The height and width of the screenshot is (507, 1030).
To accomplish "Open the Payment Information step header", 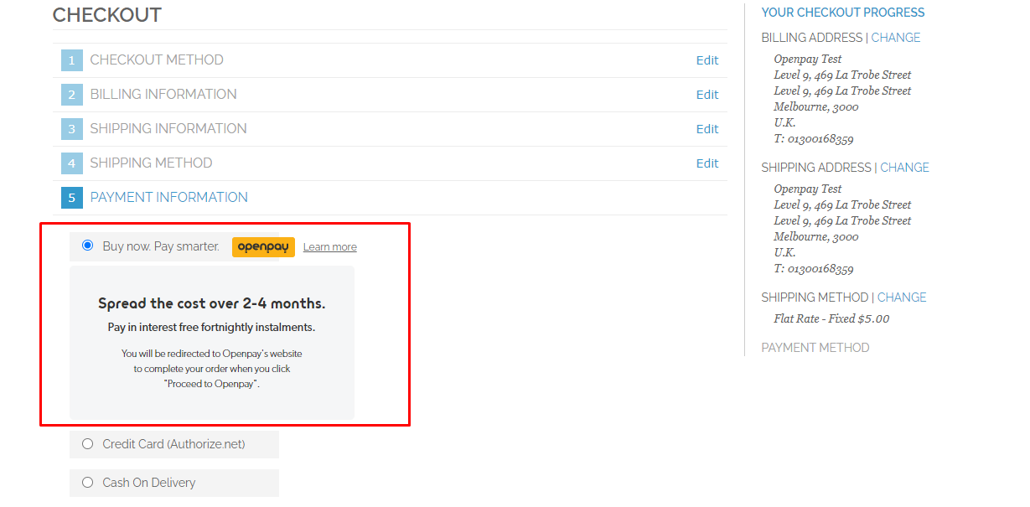I will [169, 198].
